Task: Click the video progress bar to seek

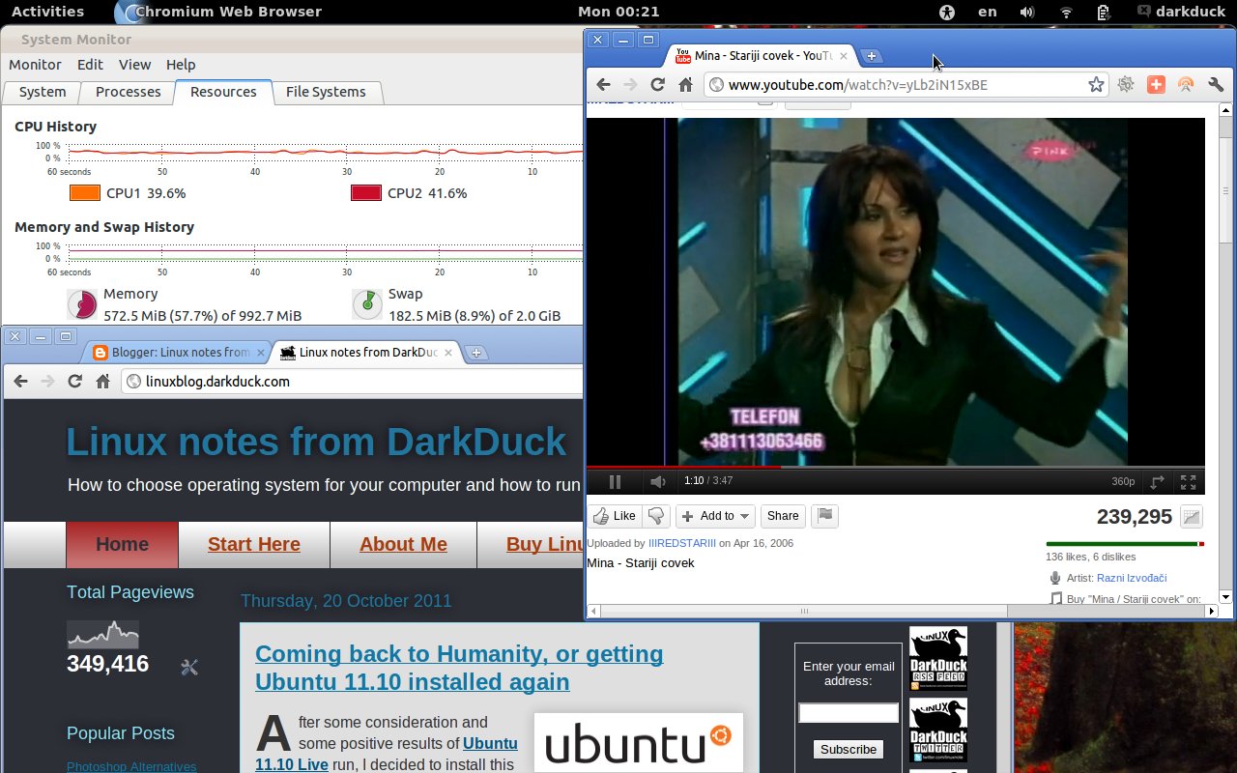Action: pos(870,466)
